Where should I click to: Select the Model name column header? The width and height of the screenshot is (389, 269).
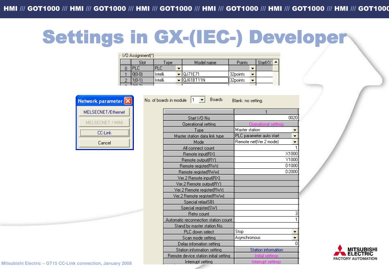click(x=205, y=62)
